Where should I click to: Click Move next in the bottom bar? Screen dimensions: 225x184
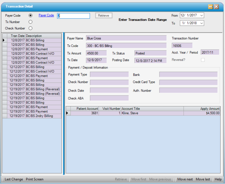pos(185,179)
